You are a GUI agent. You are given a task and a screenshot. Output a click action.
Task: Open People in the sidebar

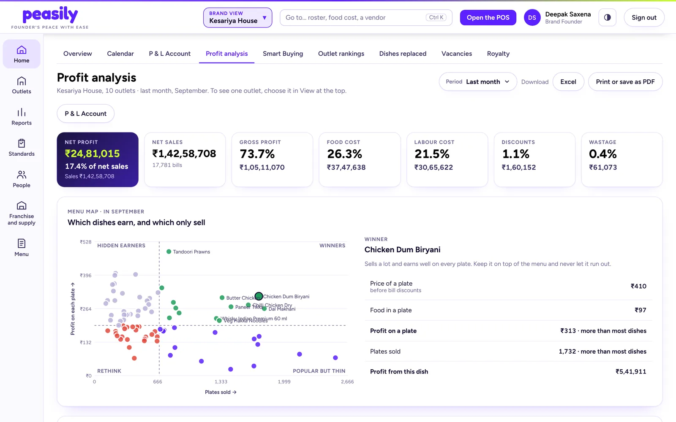(x=22, y=179)
